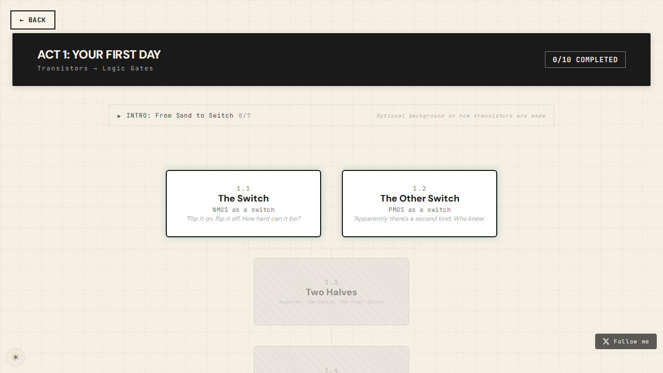This screenshot has width=663, height=373.
Task: Click 'Apparently there's a second kind' quote
Action: [420, 219]
